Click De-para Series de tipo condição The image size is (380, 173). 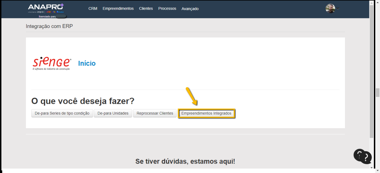click(62, 113)
